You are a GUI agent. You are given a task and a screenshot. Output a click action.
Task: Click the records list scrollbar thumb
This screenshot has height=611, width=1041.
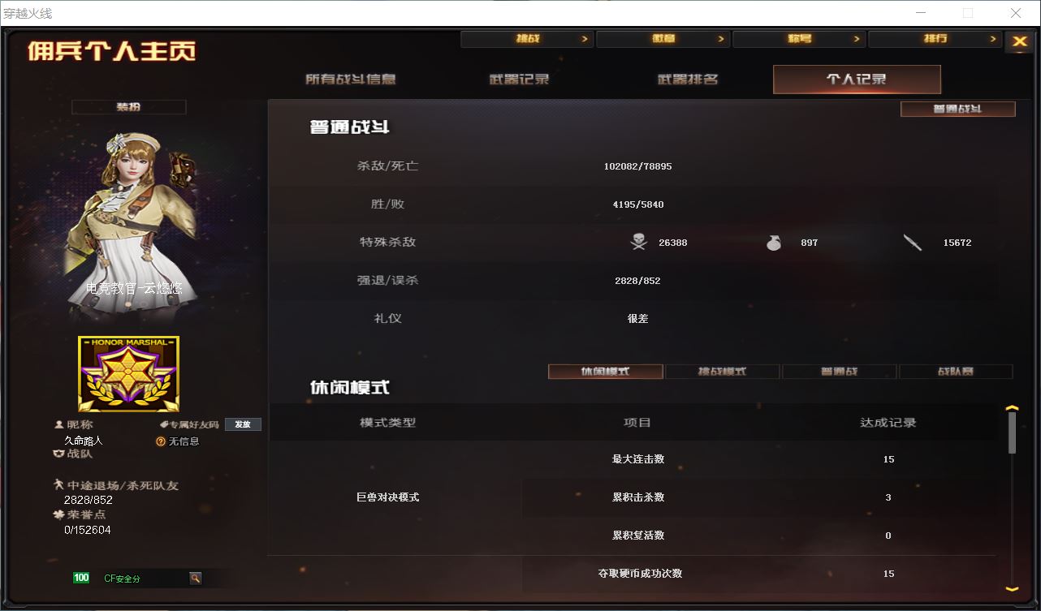[x=1012, y=432]
